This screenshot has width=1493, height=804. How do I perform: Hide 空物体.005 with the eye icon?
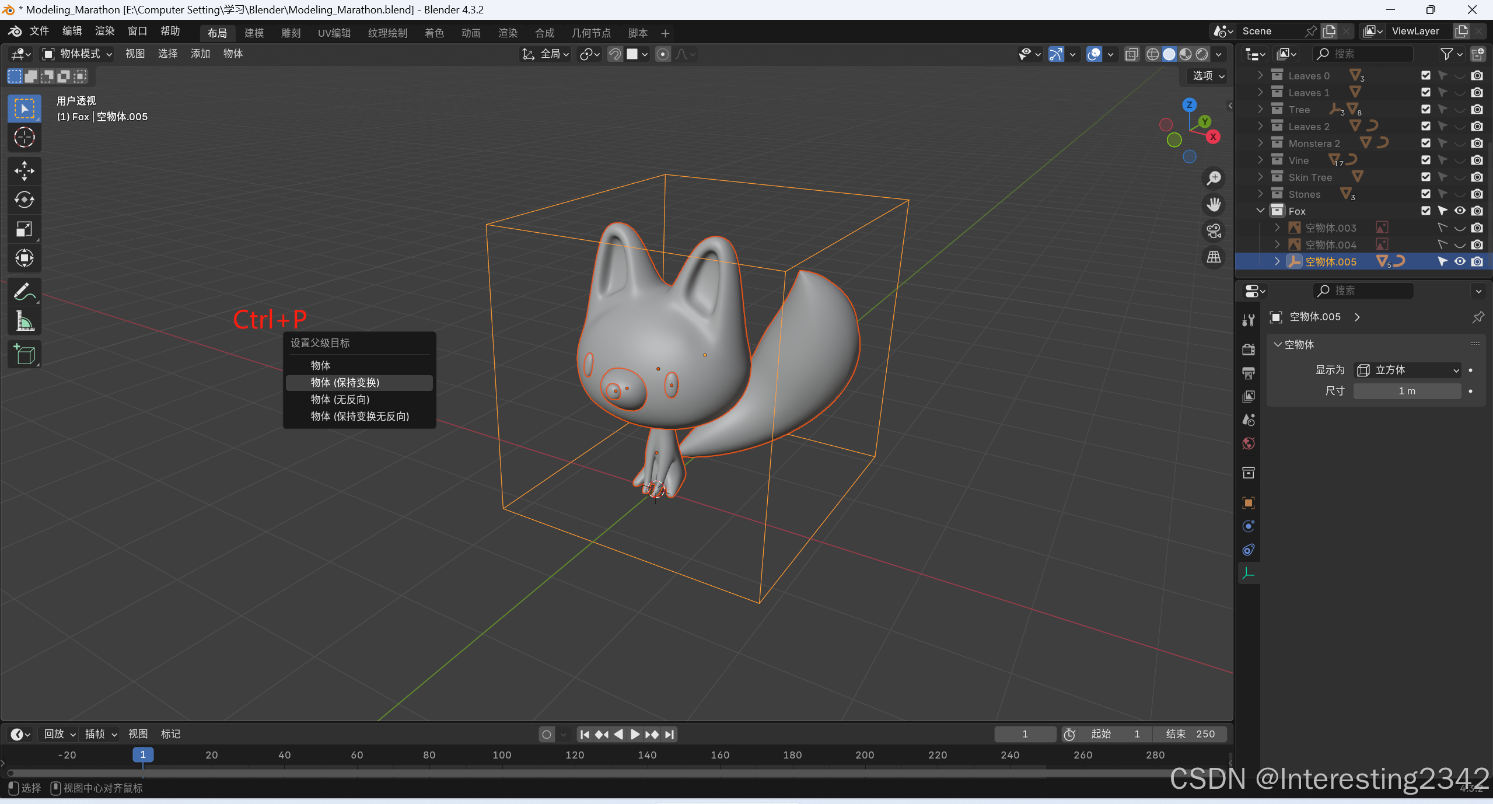point(1459,261)
